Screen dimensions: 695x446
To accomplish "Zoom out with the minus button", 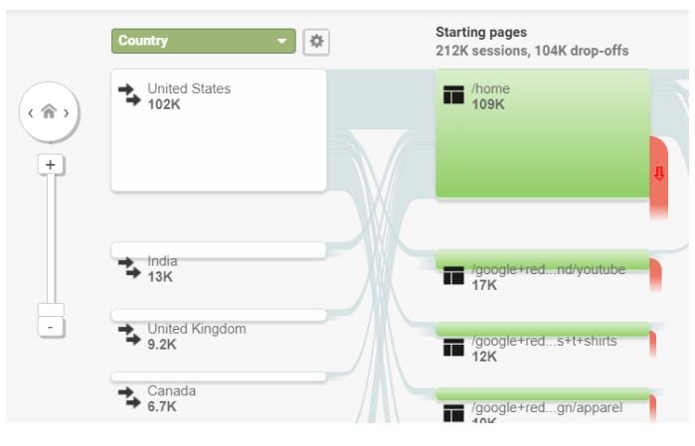I will point(51,327).
